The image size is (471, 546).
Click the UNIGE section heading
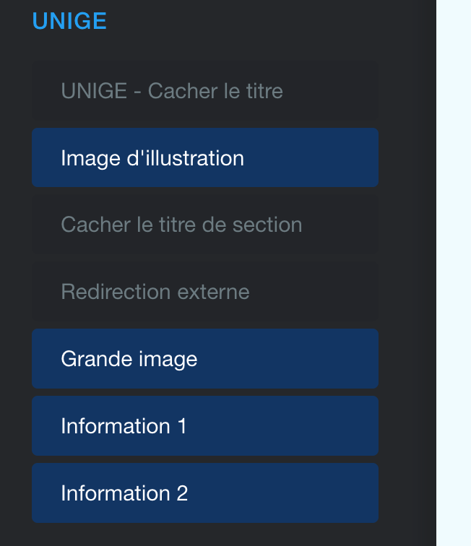click(69, 21)
